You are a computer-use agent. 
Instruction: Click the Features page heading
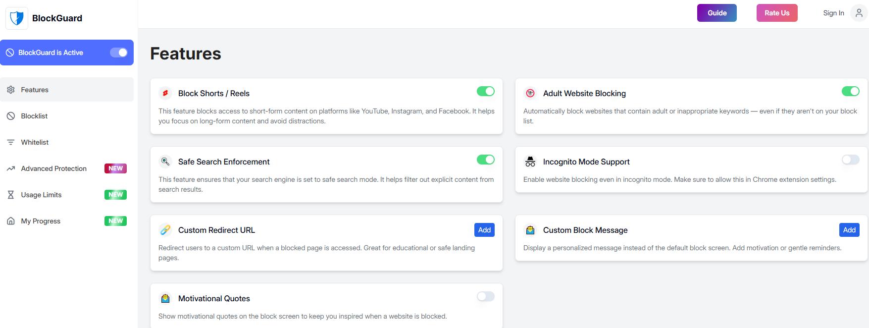(186, 54)
